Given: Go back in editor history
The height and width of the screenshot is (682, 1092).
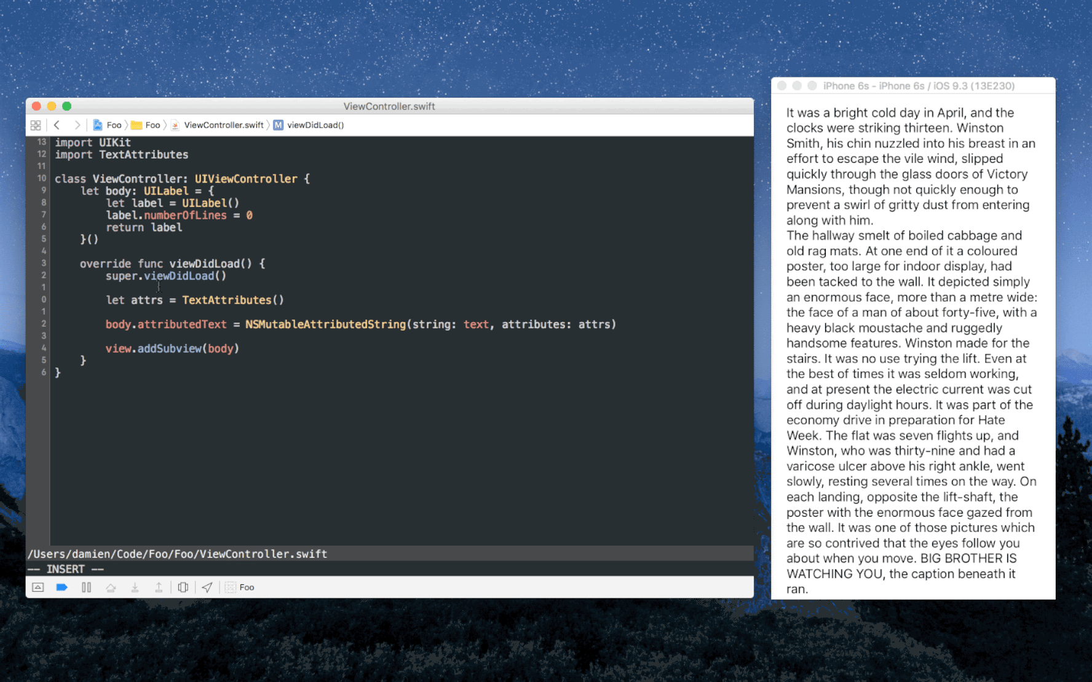Looking at the screenshot, I should [x=57, y=125].
